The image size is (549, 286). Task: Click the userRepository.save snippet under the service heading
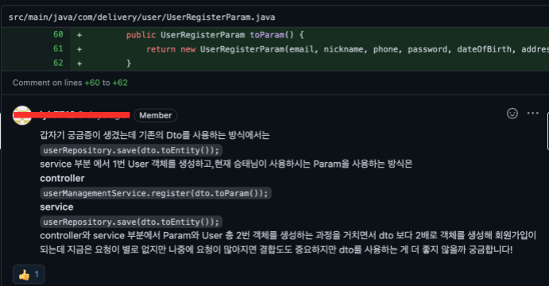[x=131, y=222]
